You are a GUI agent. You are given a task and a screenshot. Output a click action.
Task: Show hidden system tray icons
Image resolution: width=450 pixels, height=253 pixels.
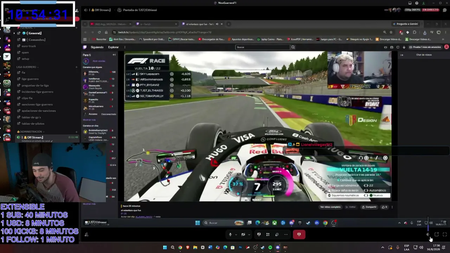coord(382,247)
